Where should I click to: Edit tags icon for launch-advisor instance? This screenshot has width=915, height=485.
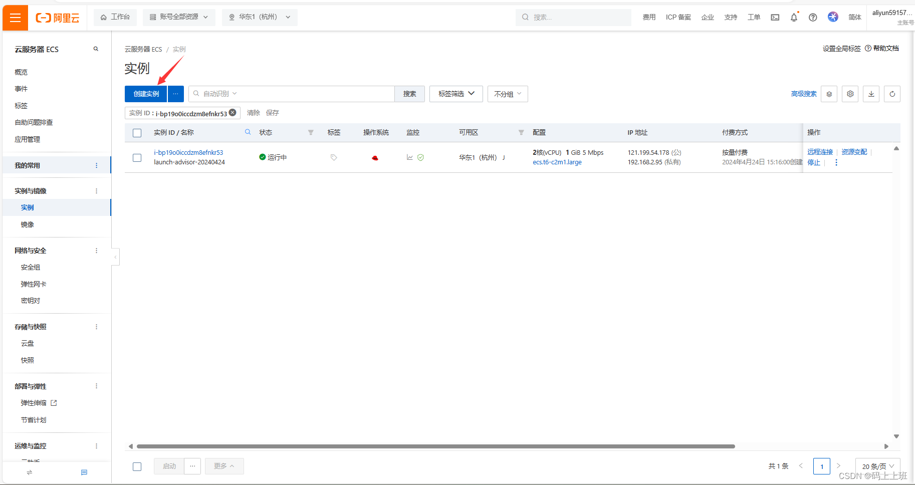[x=334, y=157]
